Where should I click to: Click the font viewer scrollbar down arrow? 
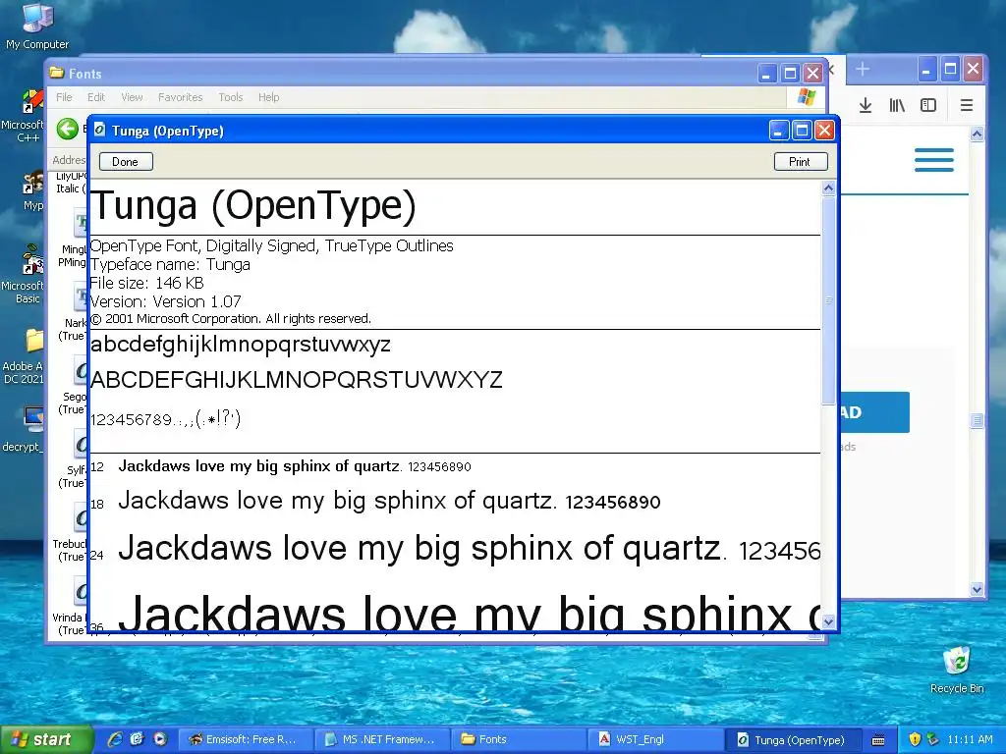point(828,621)
